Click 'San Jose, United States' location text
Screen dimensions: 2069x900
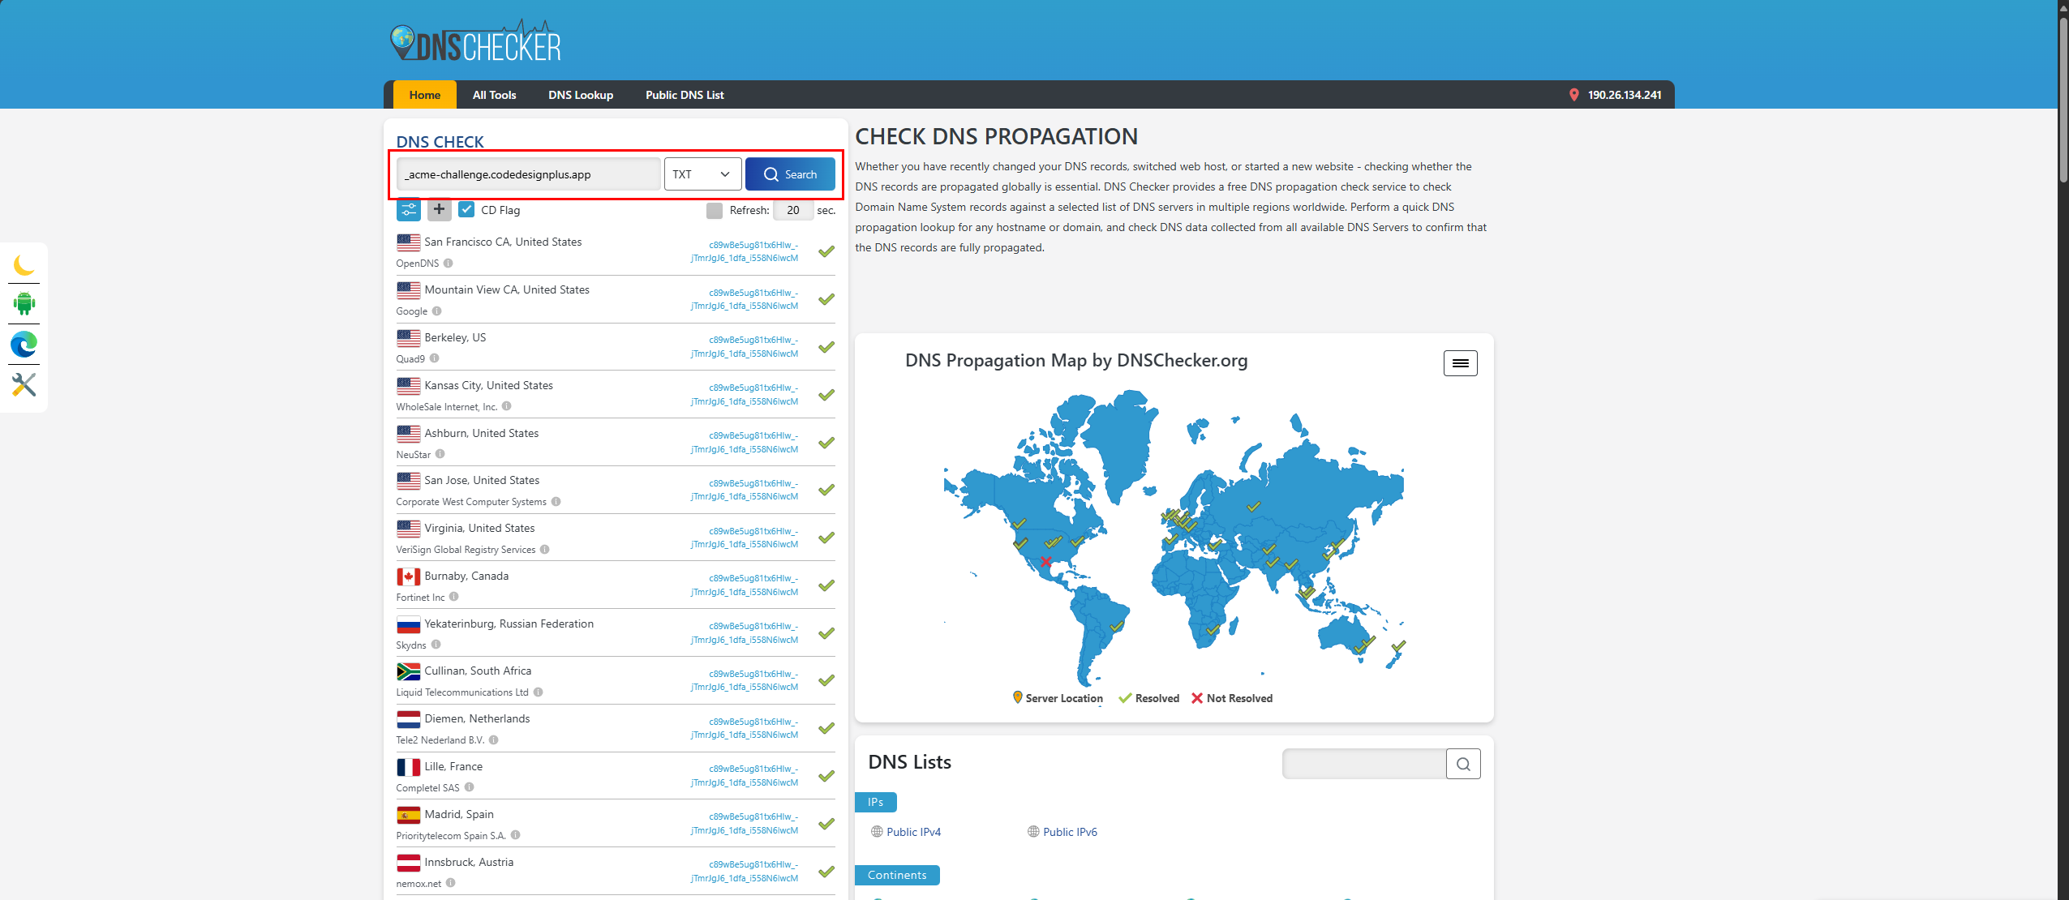pos(482,480)
